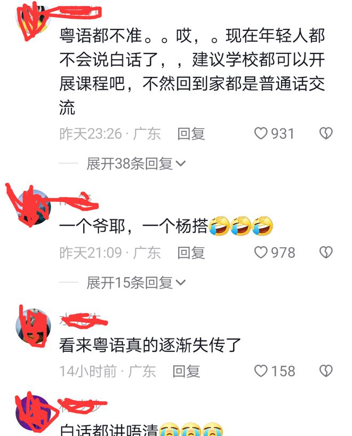Like the comment with 931 likes

point(261,133)
